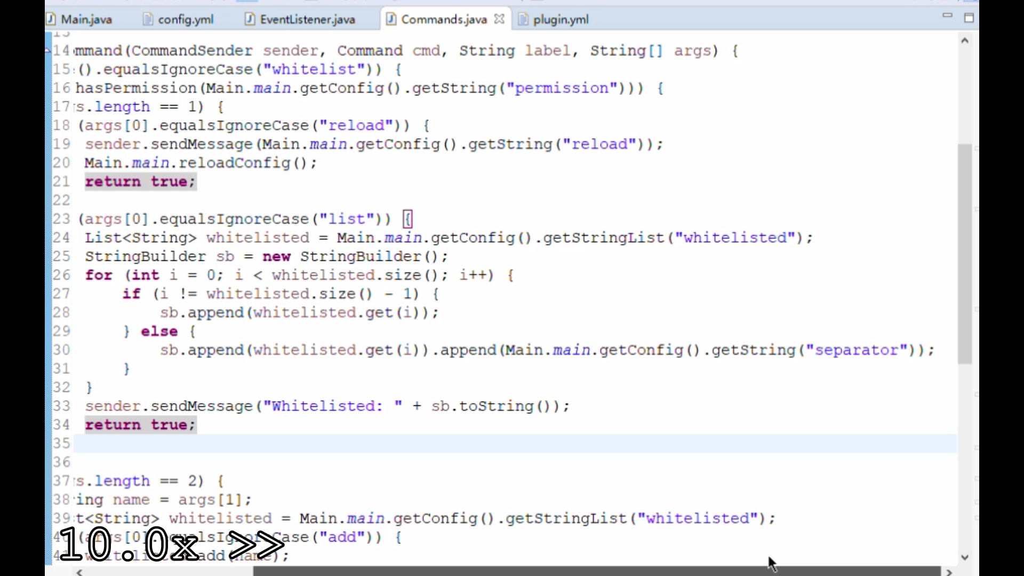Click the vertical scrollbar thumb

coord(965,254)
